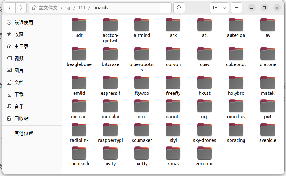This screenshot has height=176, width=286.
Task: Click the scumaker folder name
Action: tap(142, 140)
